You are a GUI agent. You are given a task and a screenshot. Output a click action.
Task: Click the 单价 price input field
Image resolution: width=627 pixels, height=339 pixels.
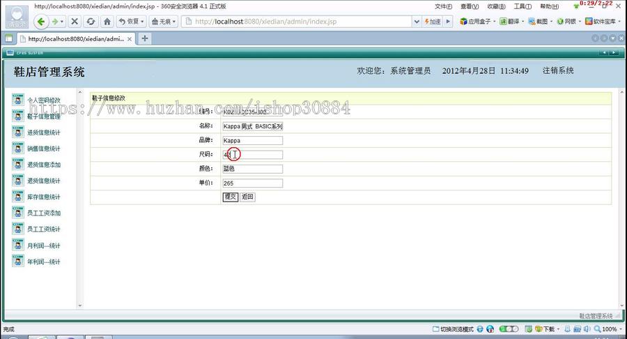(253, 183)
